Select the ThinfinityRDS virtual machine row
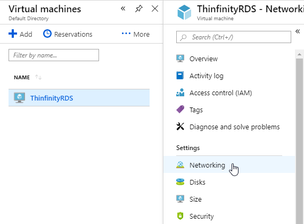Viewport: 304px width, 224px height. coord(79,98)
